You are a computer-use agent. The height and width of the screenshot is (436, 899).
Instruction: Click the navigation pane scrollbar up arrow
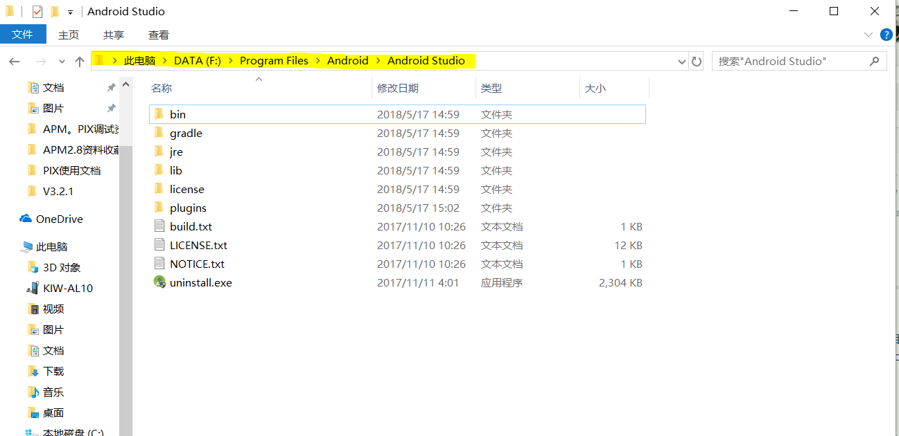[125, 84]
